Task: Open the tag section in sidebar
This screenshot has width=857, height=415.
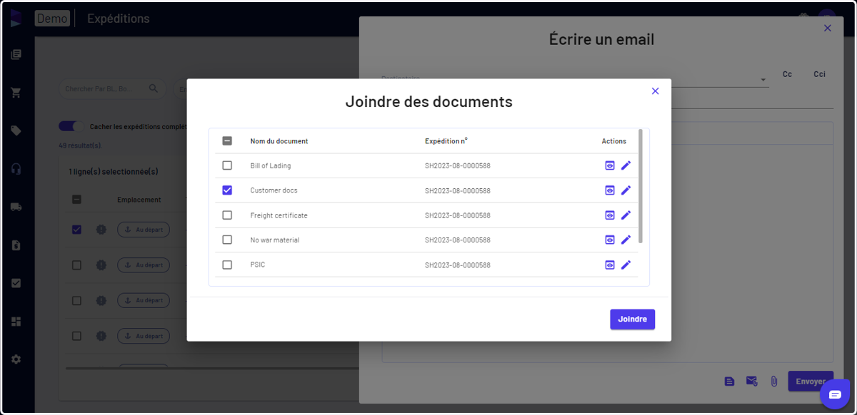Action: click(16, 130)
